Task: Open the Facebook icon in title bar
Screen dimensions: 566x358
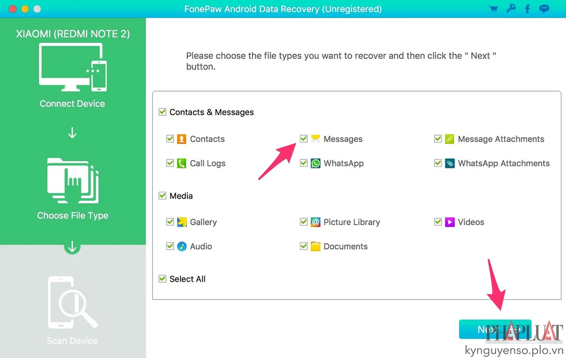Action: [528, 8]
